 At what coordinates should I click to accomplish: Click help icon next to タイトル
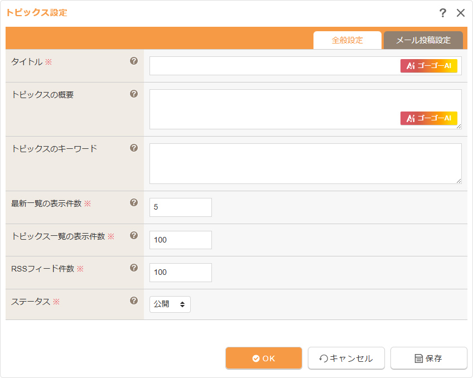[134, 61]
